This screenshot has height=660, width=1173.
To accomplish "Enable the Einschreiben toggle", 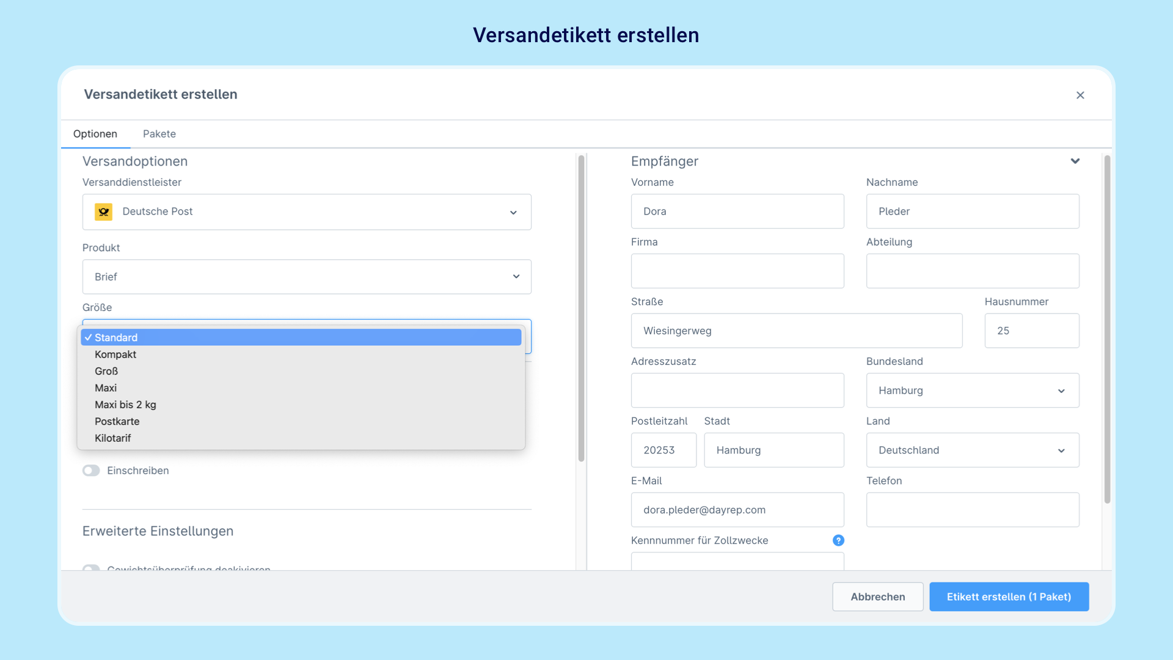I will pos(91,471).
